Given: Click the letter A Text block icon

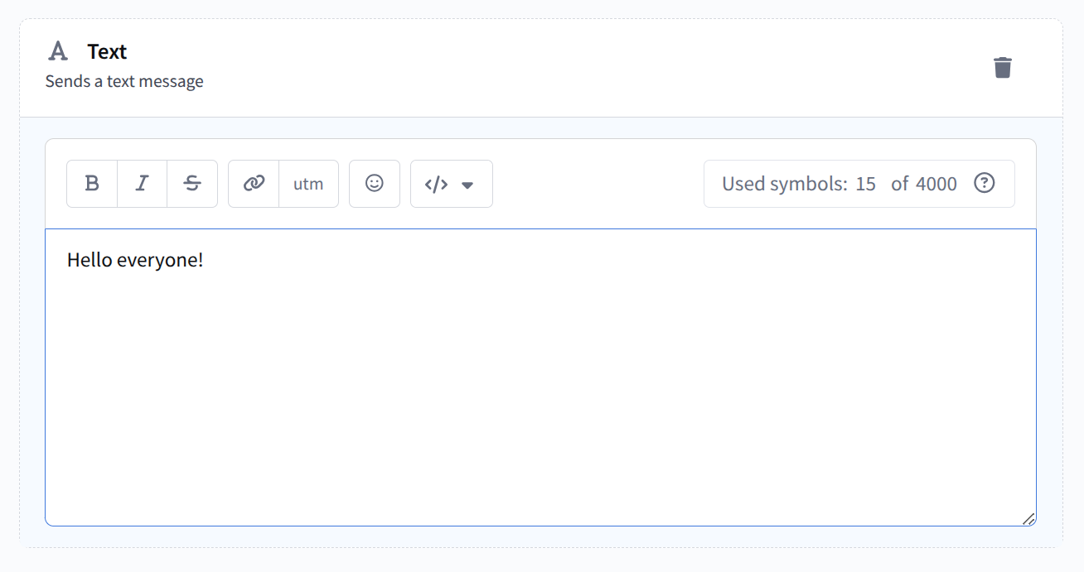Looking at the screenshot, I should pos(57,51).
